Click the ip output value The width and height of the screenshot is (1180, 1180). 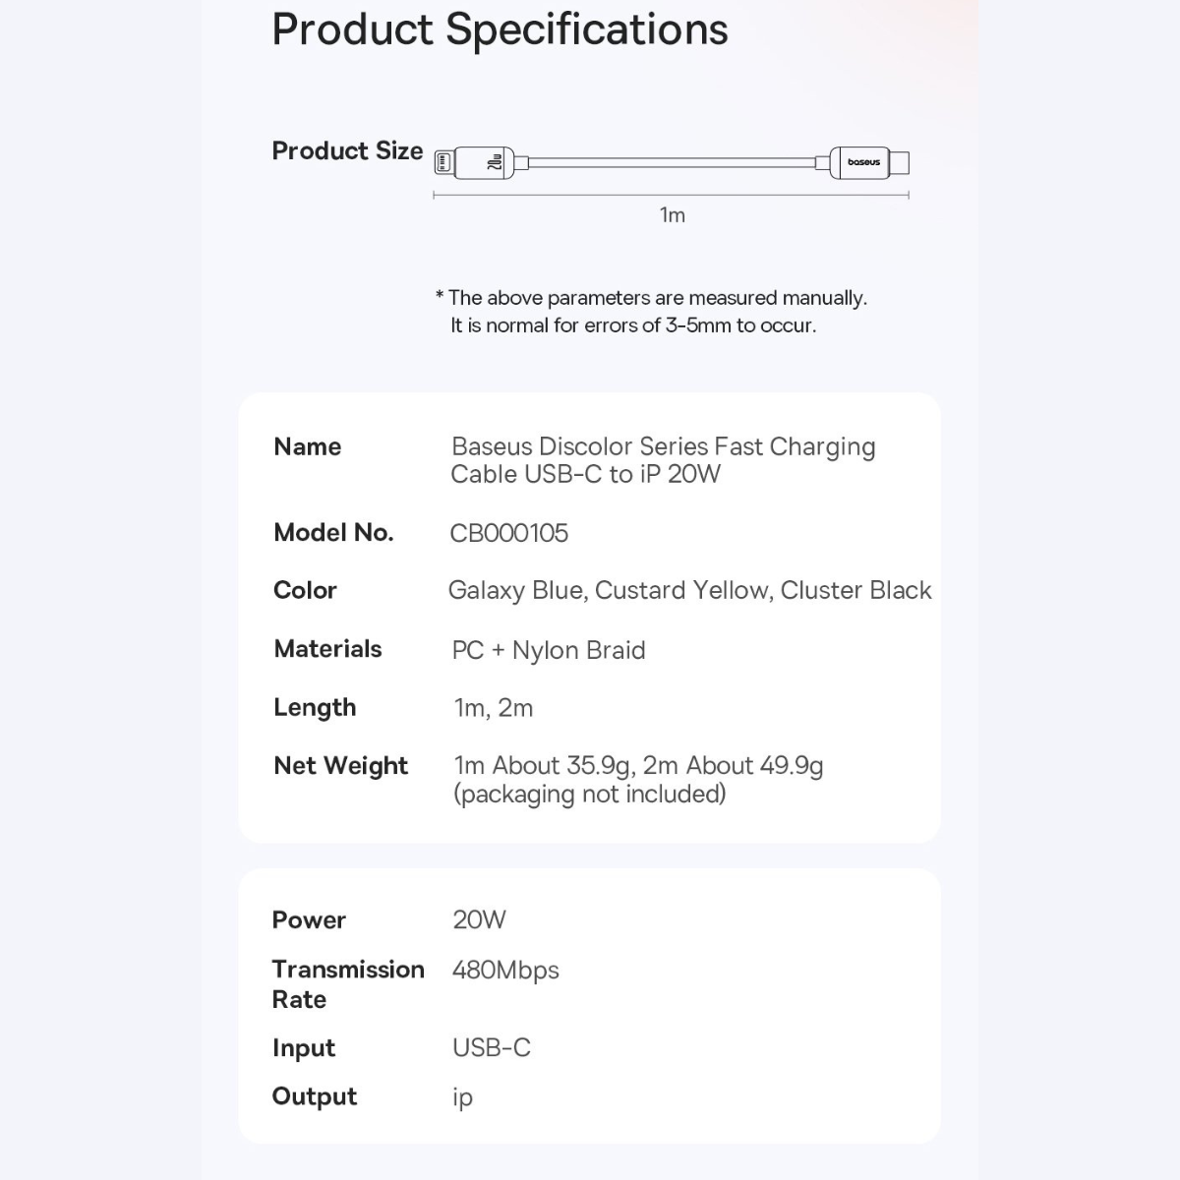(x=462, y=1097)
